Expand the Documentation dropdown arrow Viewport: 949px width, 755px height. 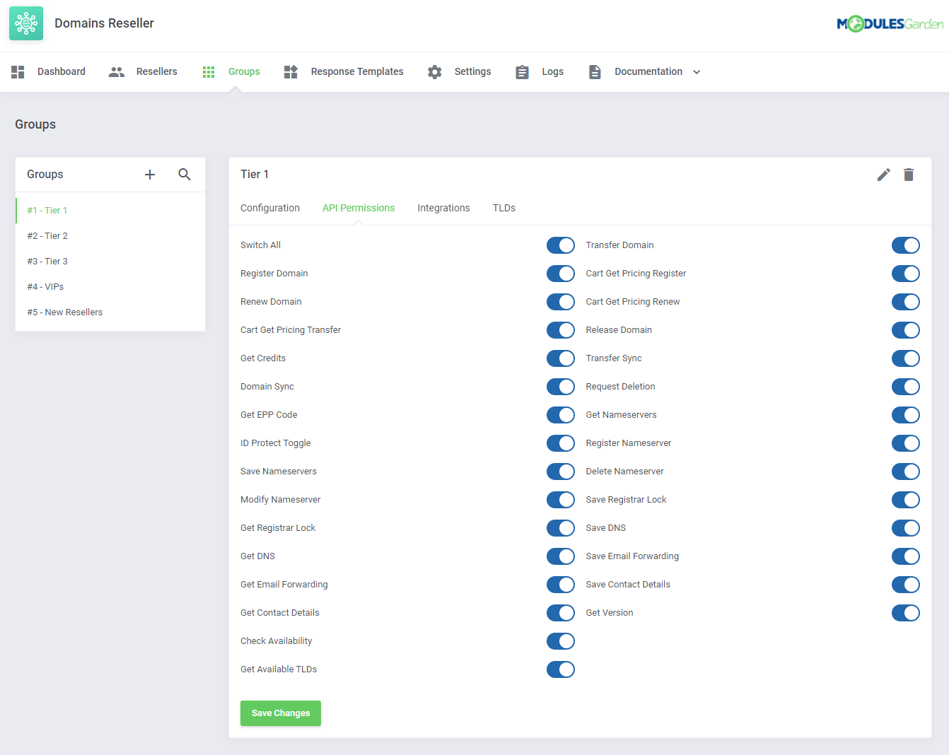click(x=697, y=72)
